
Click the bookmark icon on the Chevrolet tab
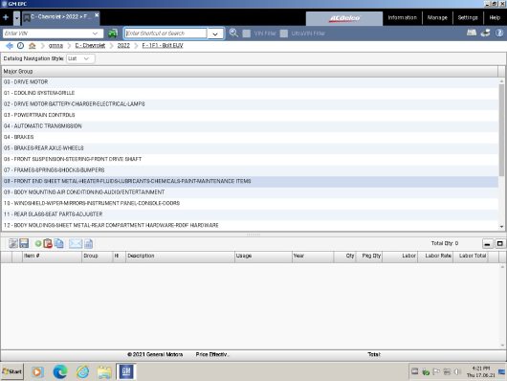tap(27, 18)
